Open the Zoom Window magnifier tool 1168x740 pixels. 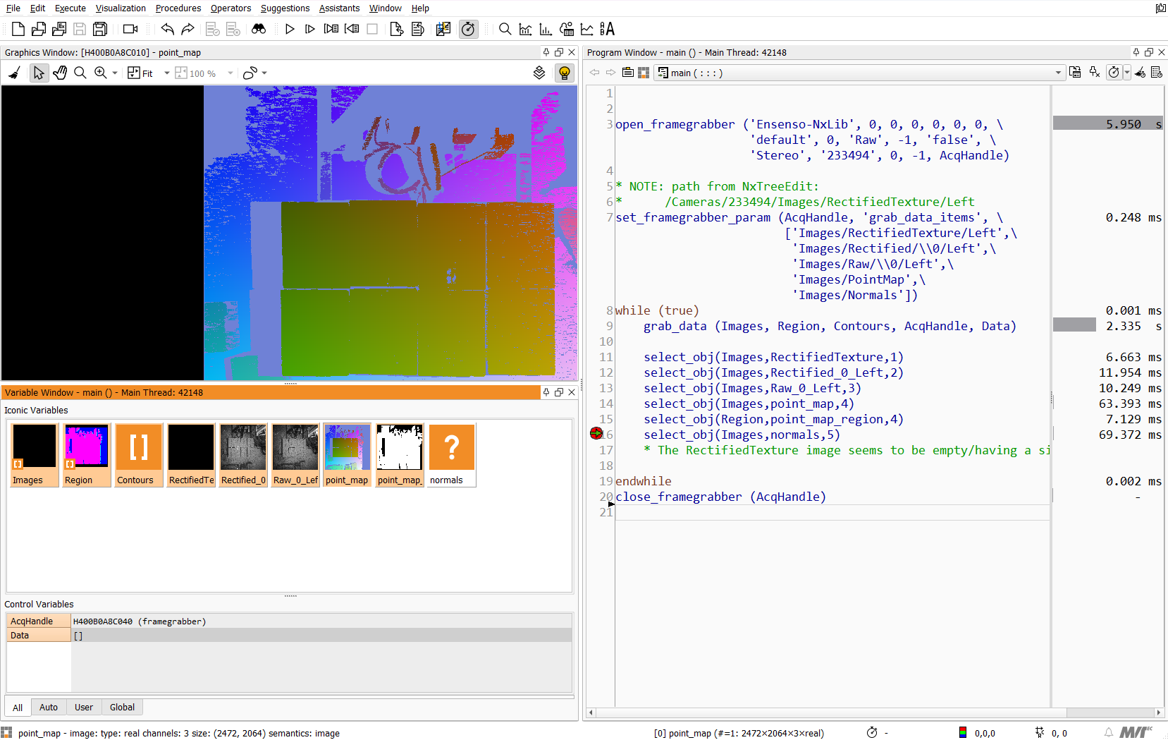point(505,29)
